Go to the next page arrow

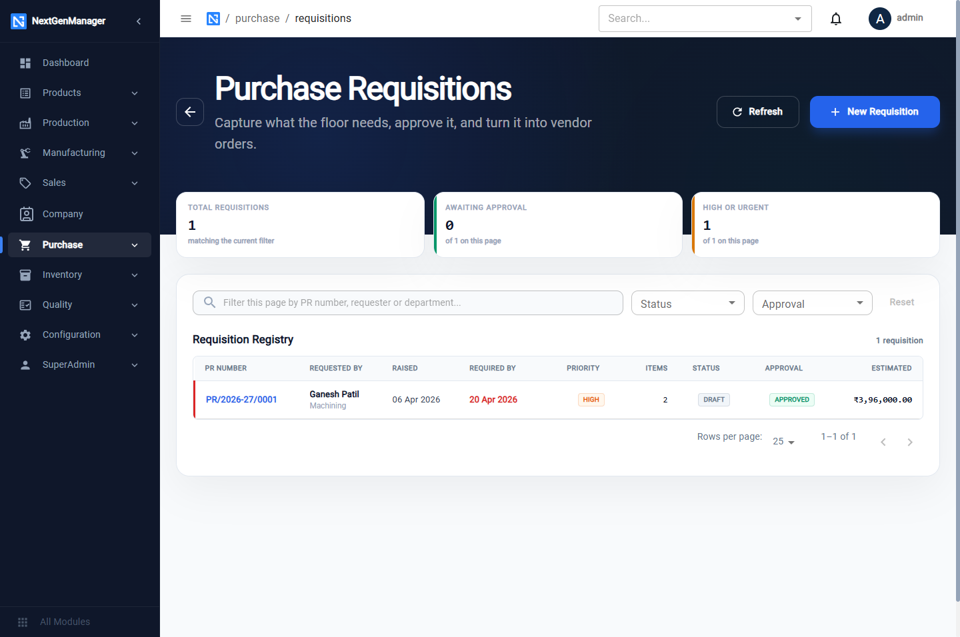[x=910, y=442]
